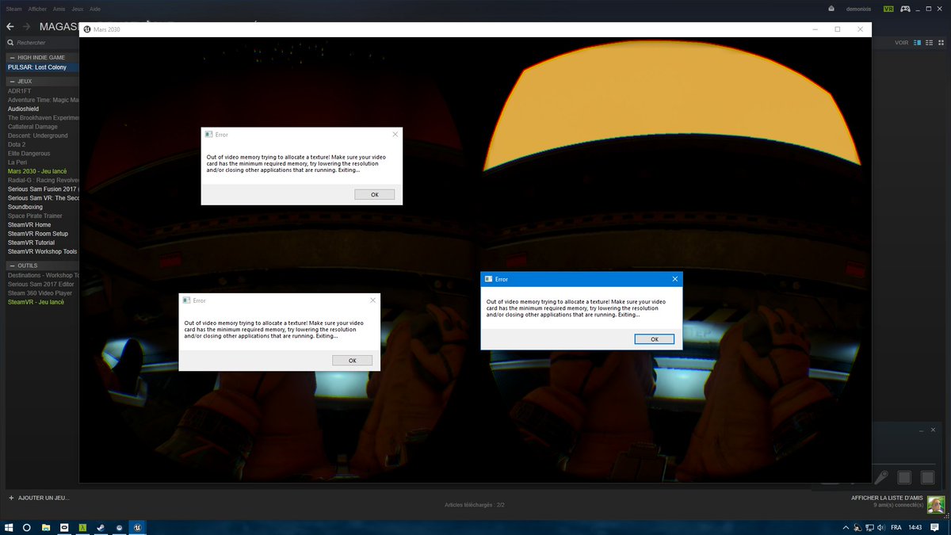
Task: Select Steam 360 Video Player entry
Action: tap(40, 293)
